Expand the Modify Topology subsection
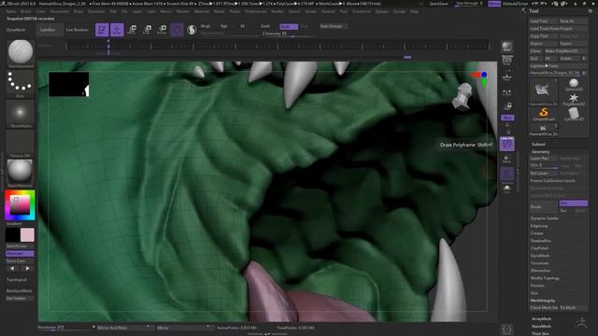The height and width of the screenshot is (336, 598). coord(545,278)
